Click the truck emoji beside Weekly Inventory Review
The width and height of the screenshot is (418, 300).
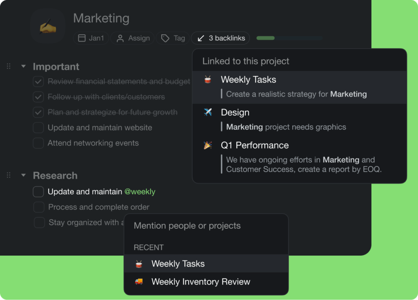[138, 281]
